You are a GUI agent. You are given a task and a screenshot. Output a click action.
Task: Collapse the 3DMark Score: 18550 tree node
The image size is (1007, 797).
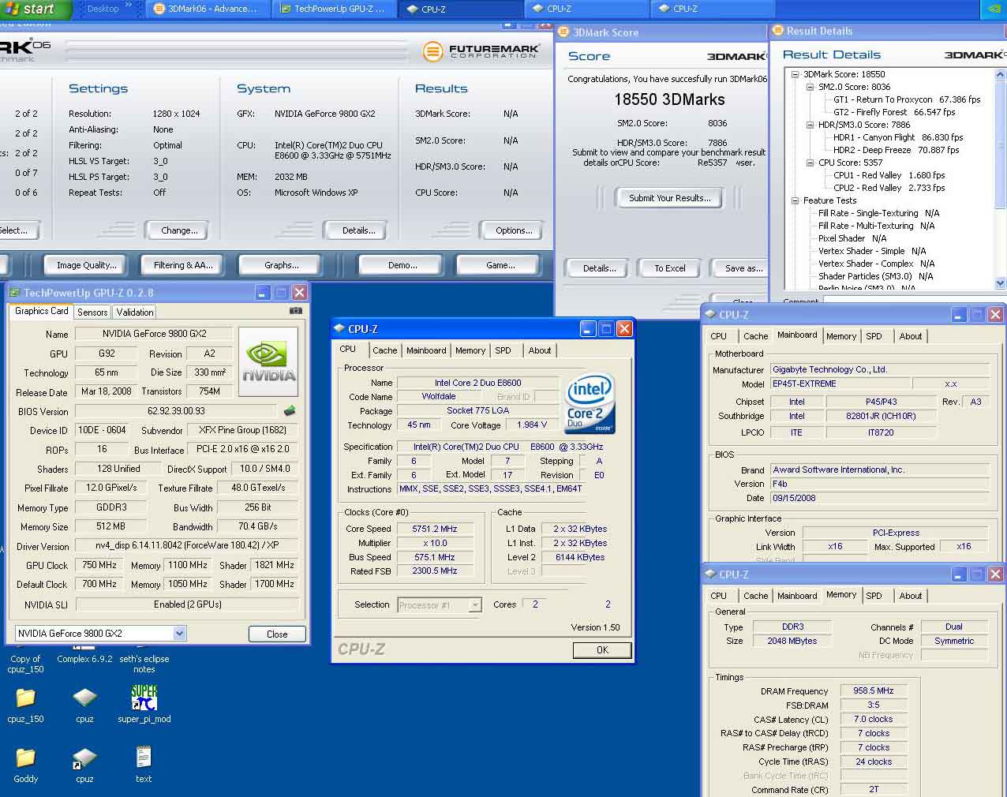[795, 74]
